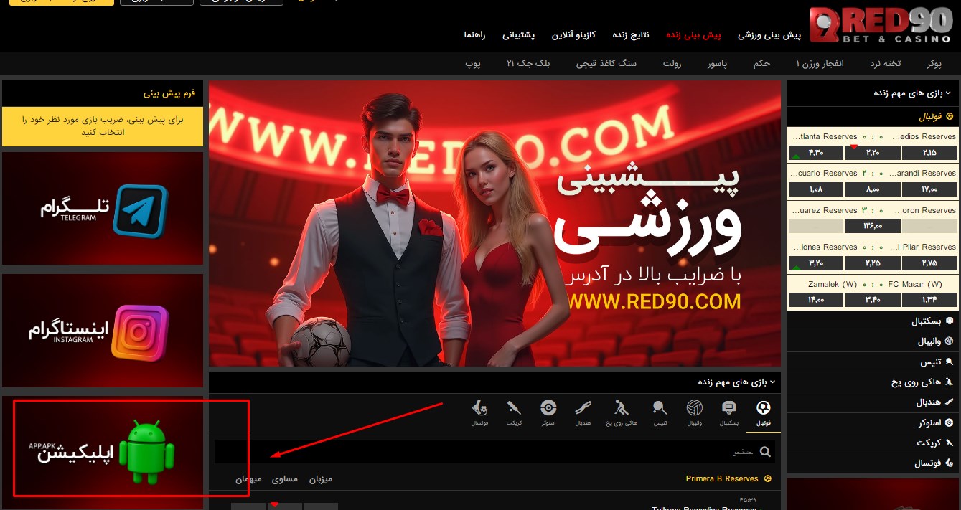Click odds ۲,۲۰ in Atlanta Reserves match
The height and width of the screenshot is (510, 961).
tap(873, 152)
